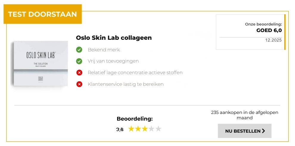
Task: Click the Beoordeling label above the stars
Action: [135, 119]
